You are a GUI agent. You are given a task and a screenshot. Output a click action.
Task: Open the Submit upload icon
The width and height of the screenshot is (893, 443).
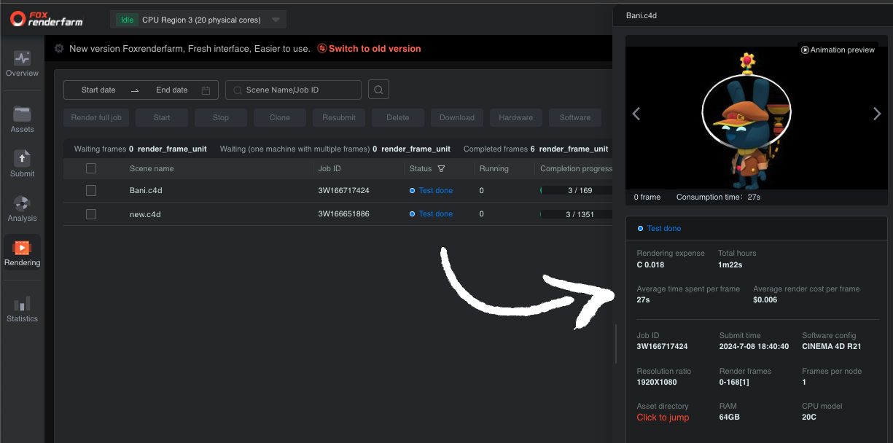[22, 158]
